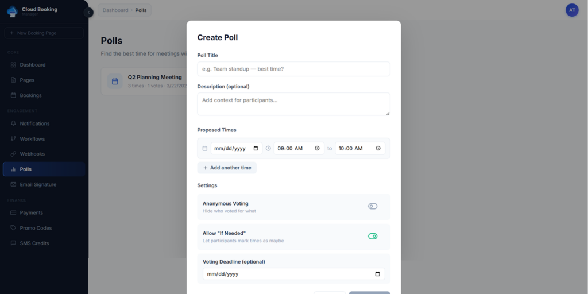The height and width of the screenshot is (294, 588).
Task: Open Webhooks from the sidebar
Action: (32, 154)
